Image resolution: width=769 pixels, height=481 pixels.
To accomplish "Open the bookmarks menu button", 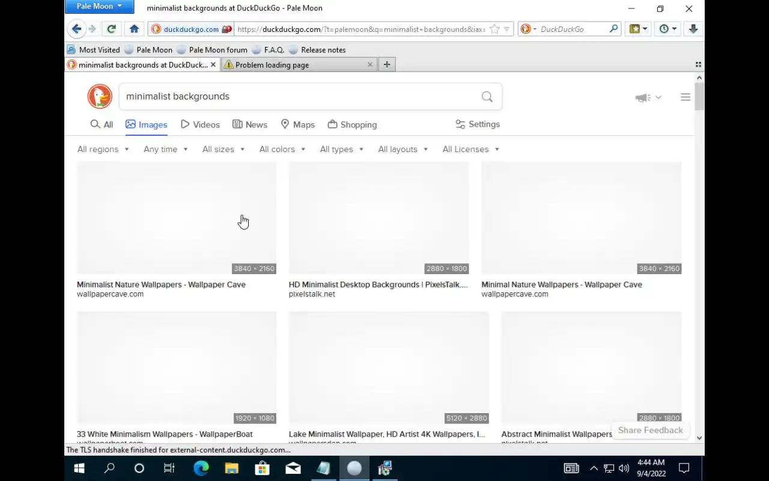I will coord(638,29).
